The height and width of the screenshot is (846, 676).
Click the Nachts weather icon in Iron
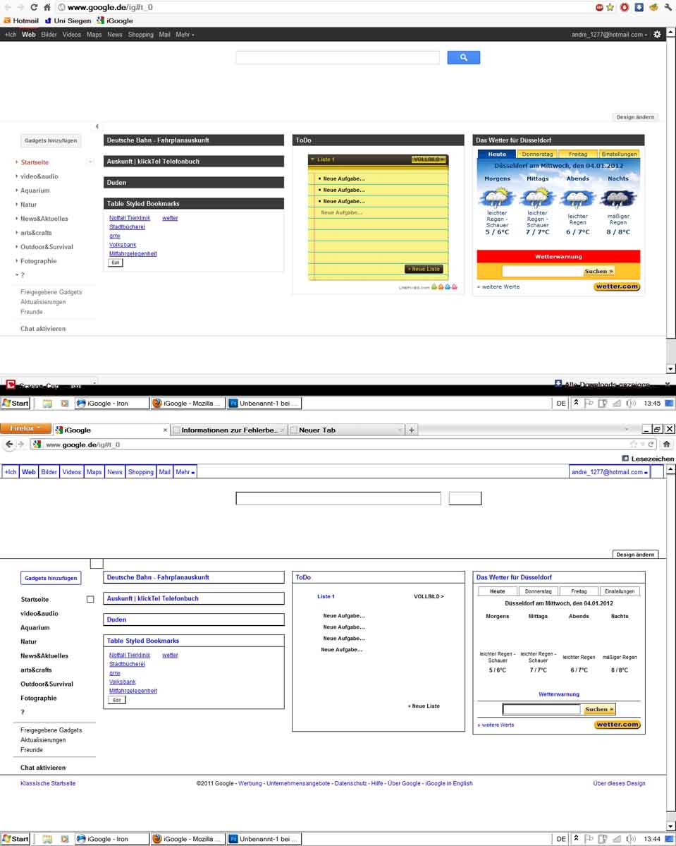click(x=617, y=198)
